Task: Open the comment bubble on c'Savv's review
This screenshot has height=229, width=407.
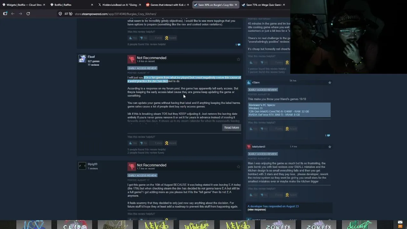Action: [x=328, y=135]
